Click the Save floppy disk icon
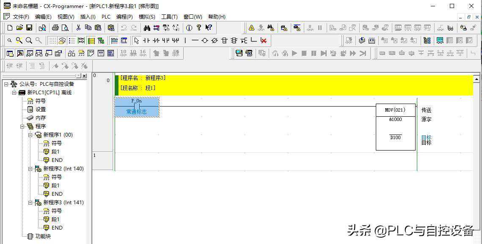Screen dimensions: 482x244 point(29,28)
